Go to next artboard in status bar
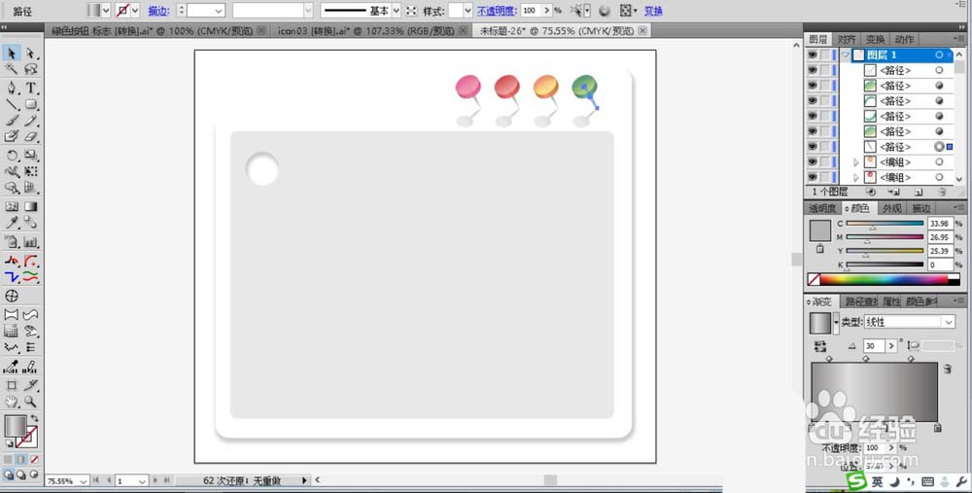Image resolution: width=972 pixels, height=493 pixels. (x=155, y=480)
